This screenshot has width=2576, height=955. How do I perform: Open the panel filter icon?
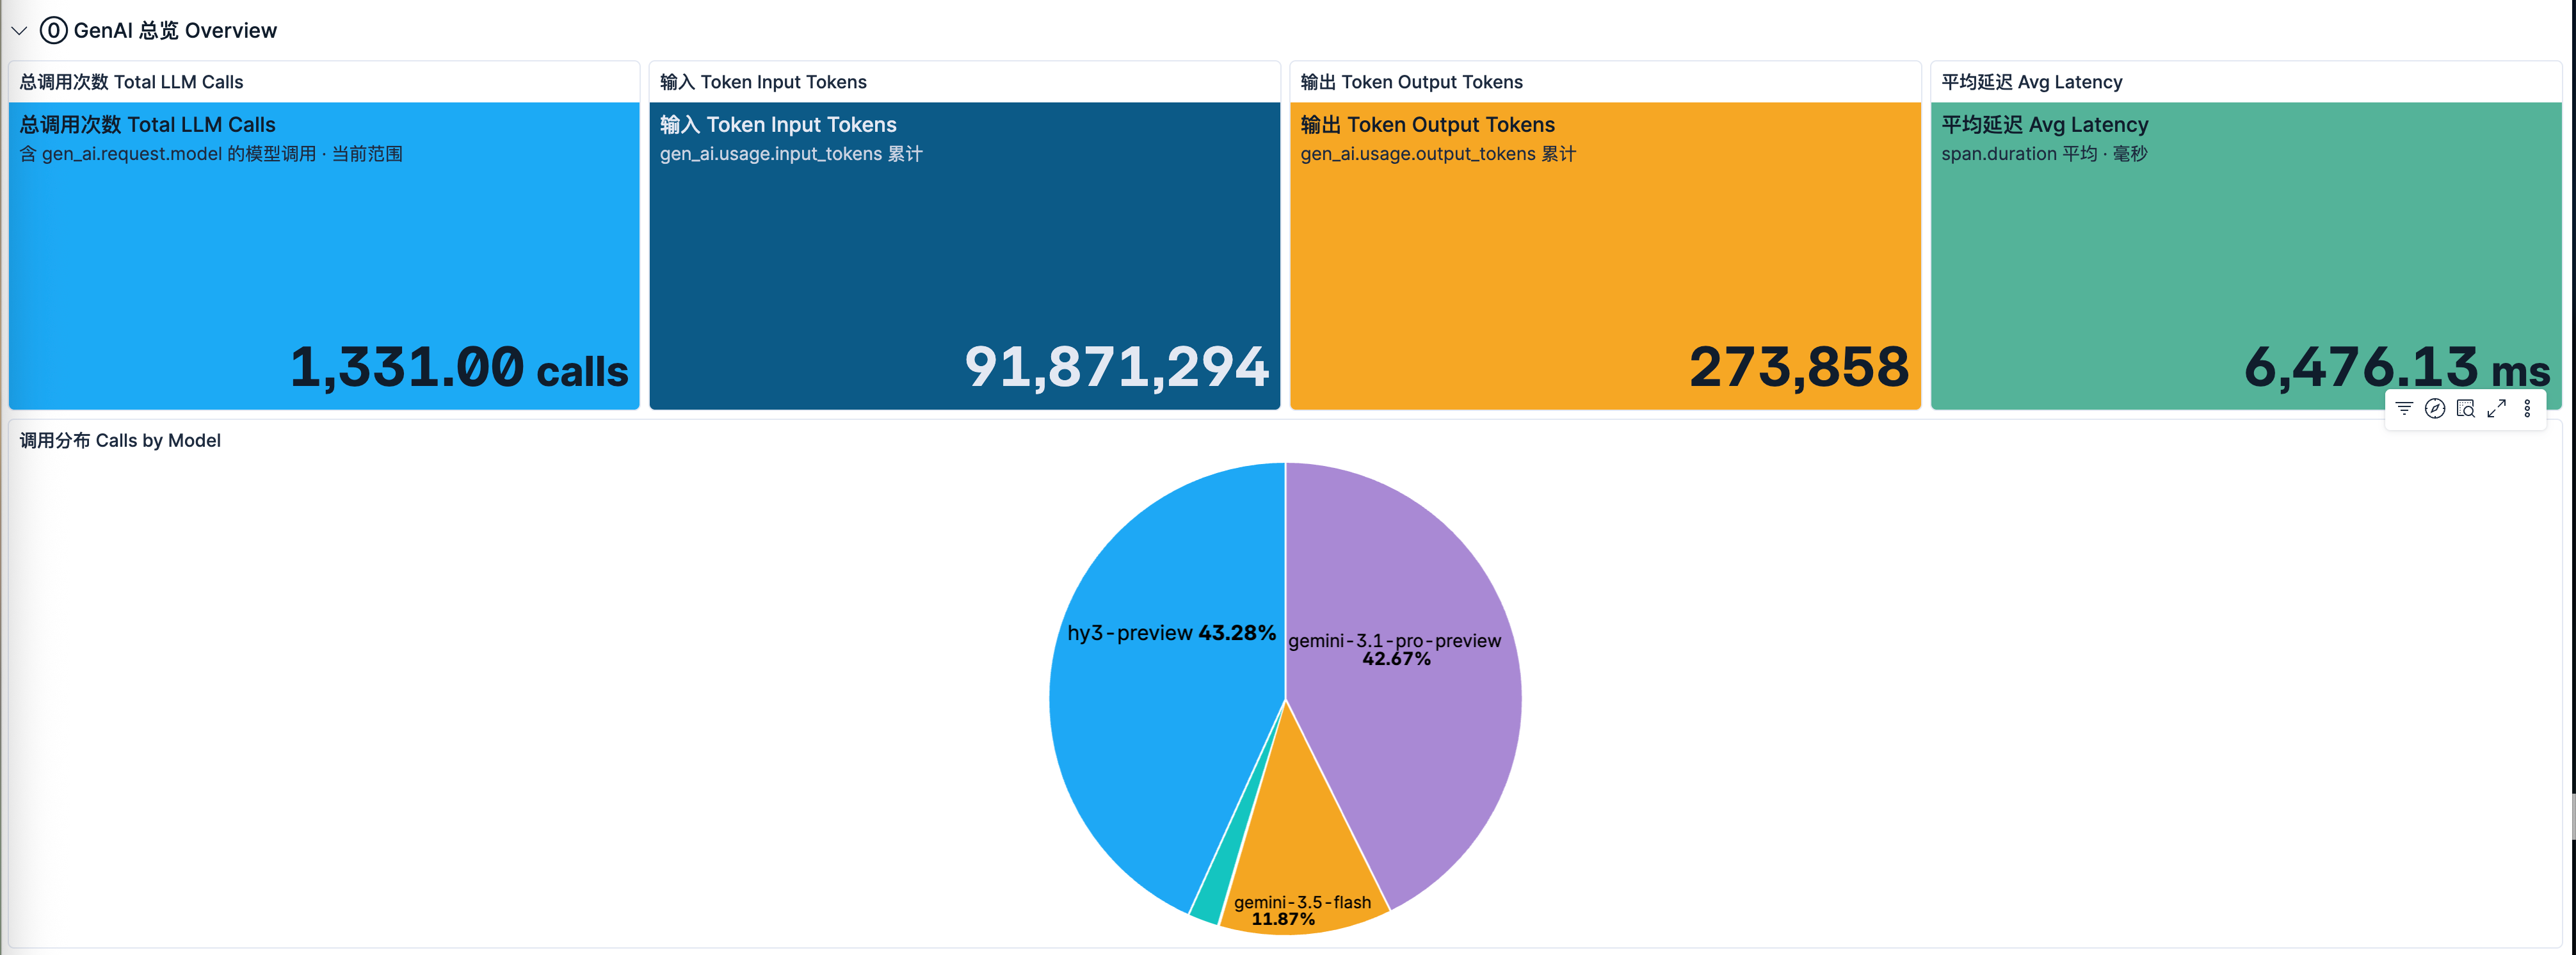pyautogui.click(x=2404, y=408)
